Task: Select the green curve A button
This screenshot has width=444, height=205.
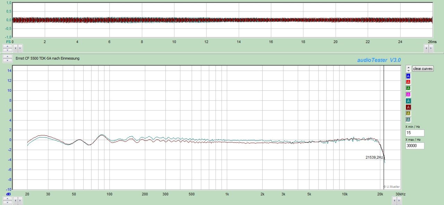Action: pos(408,88)
